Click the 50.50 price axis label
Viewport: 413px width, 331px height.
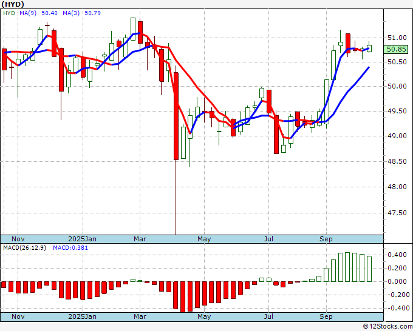tap(397, 62)
